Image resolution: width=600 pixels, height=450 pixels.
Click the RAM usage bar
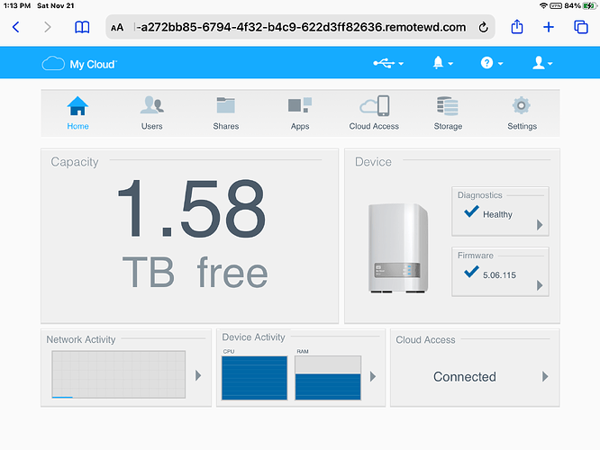pos(328,378)
